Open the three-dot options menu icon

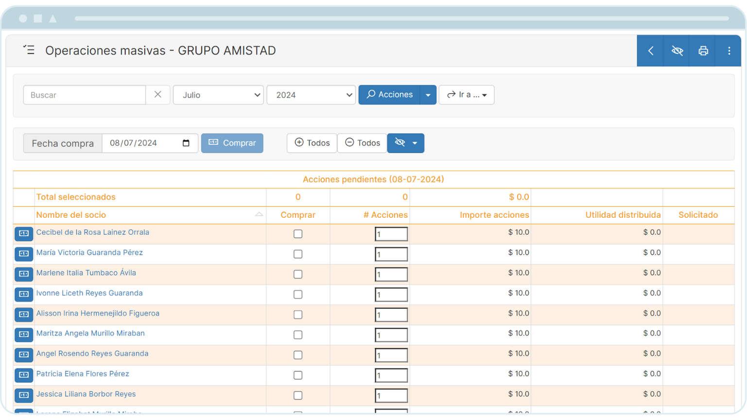[x=729, y=50]
